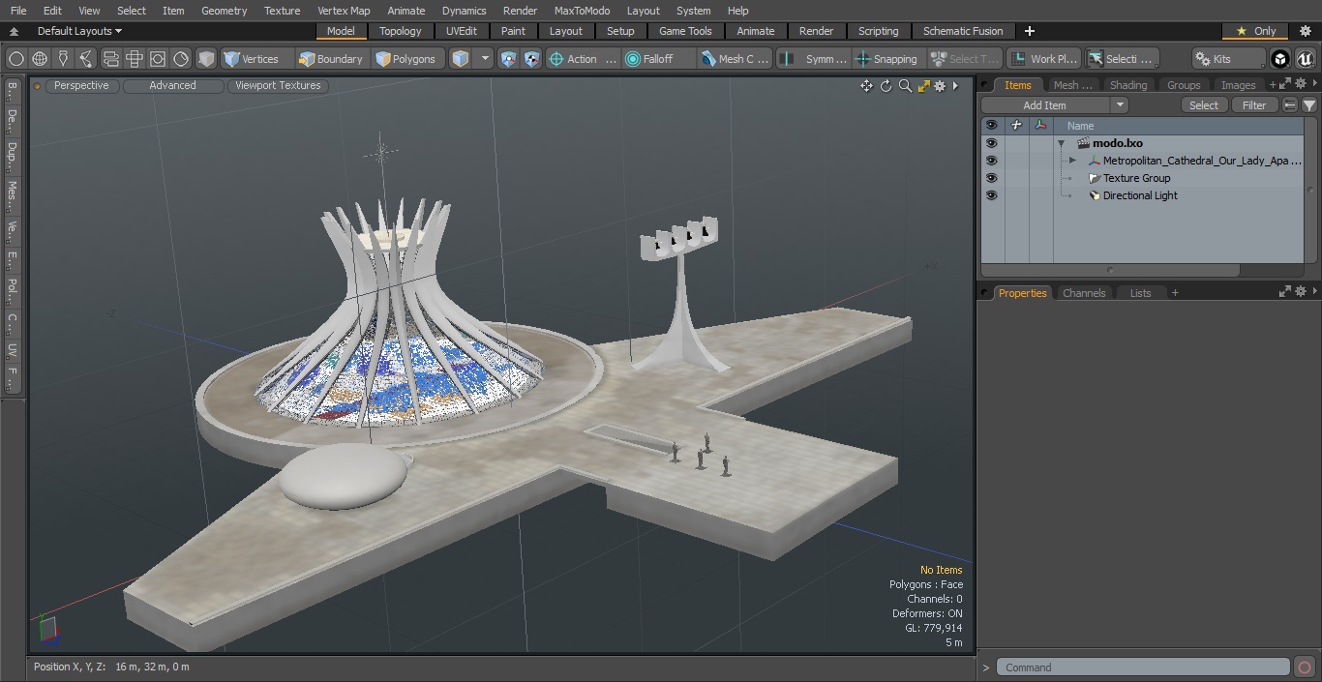The image size is (1322, 682).
Task: Click the Command input field
Action: coord(1142,667)
